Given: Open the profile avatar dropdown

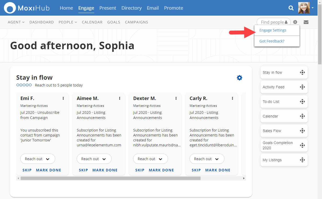Looking at the screenshot, I should (306, 8).
